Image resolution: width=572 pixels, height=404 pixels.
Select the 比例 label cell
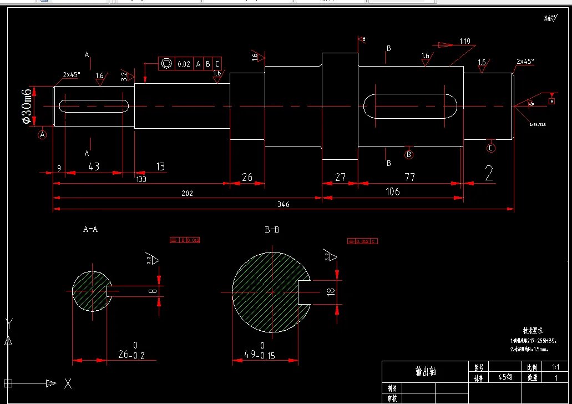click(x=532, y=367)
